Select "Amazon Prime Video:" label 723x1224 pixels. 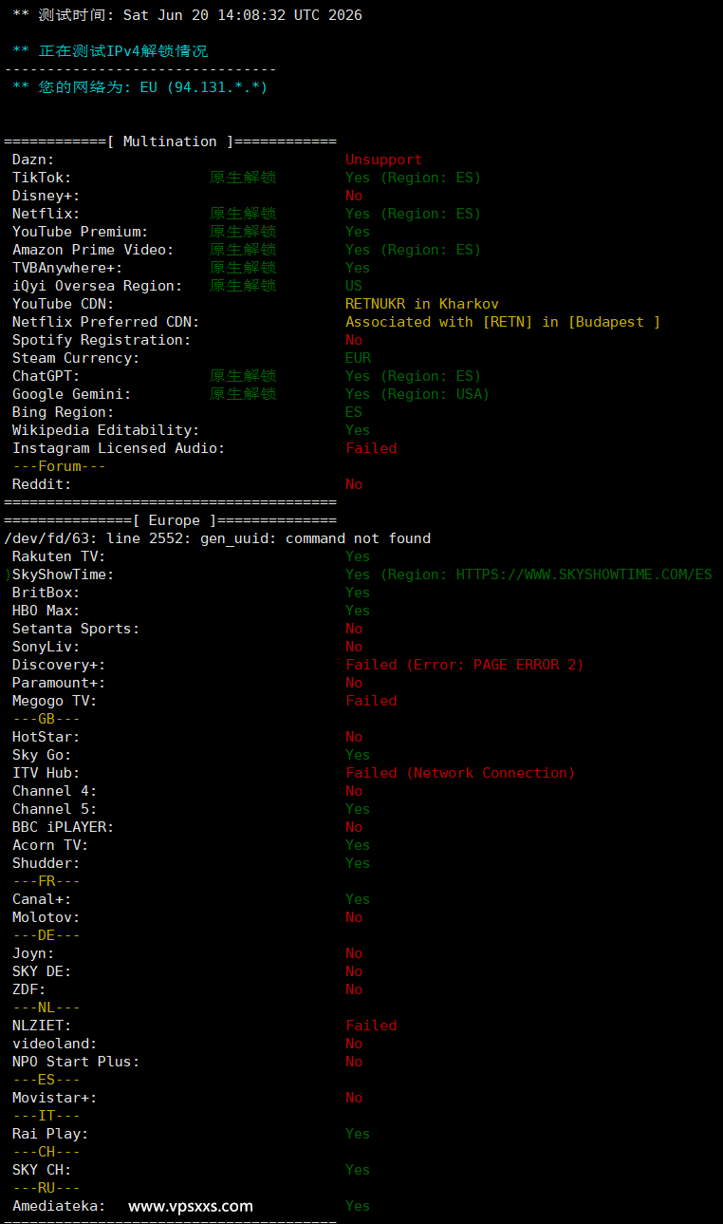click(x=93, y=250)
